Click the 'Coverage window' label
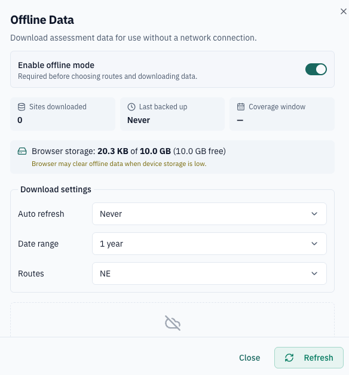The width and height of the screenshot is (349, 375). pyautogui.click(x=277, y=107)
